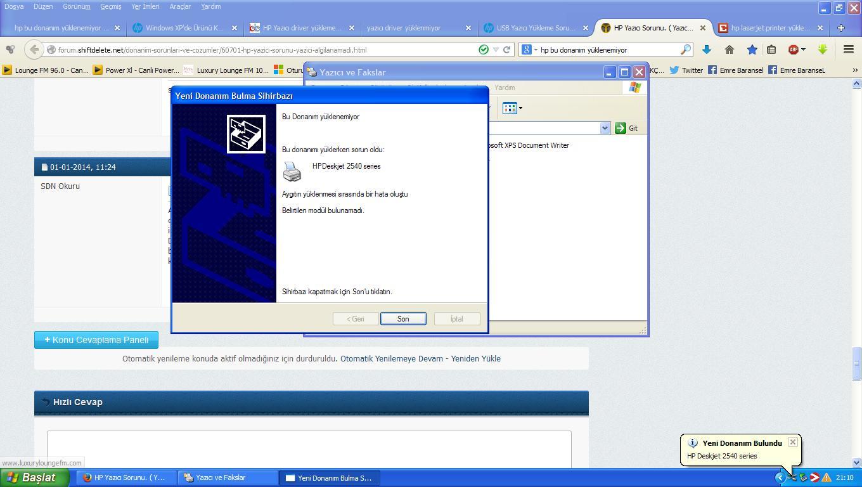Switch to USB Yazıcı Yükleme Sorunu tab
The height and width of the screenshot is (487, 862).
[x=536, y=28]
